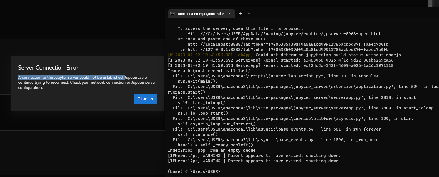Click the (base) C:\Users\USER> prompt line
Viewport: 439px width, 177px height.
click(194, 171)
